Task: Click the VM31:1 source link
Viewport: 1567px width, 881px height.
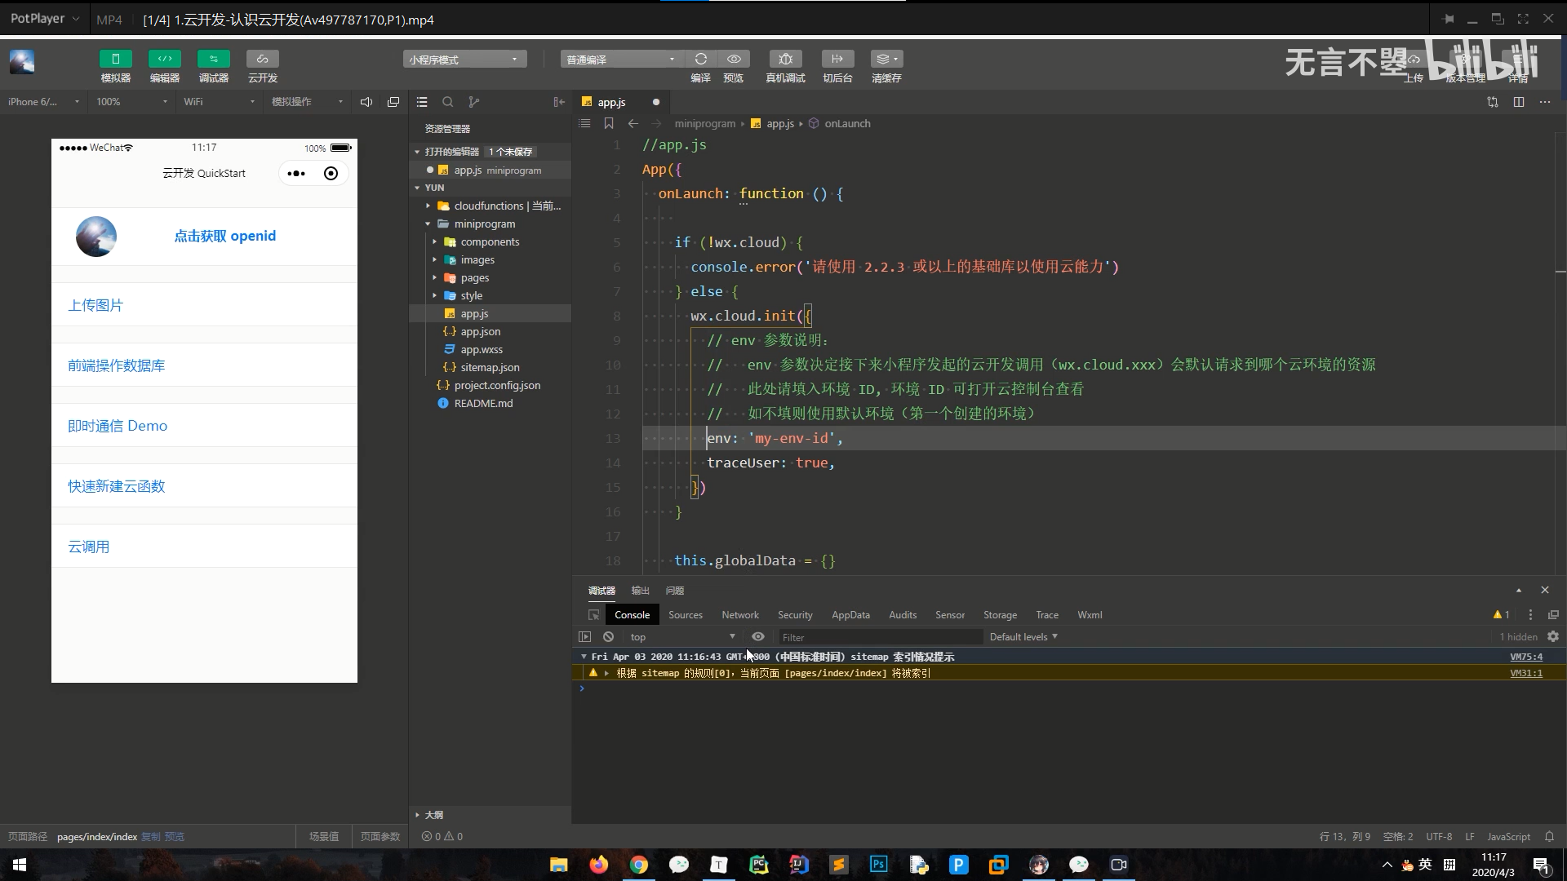Action: pos(1526,673)
